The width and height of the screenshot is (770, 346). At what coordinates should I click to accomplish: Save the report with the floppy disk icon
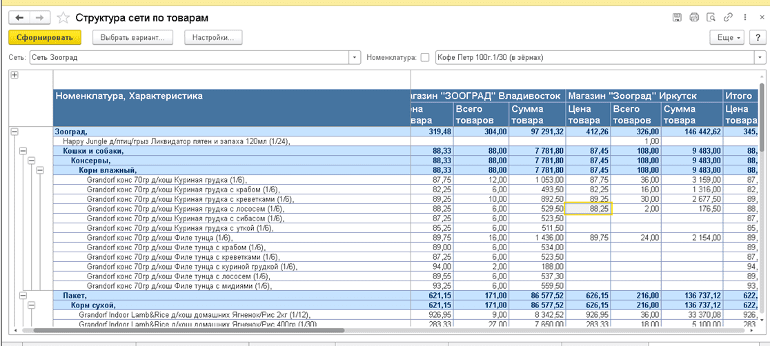(677, 17)
